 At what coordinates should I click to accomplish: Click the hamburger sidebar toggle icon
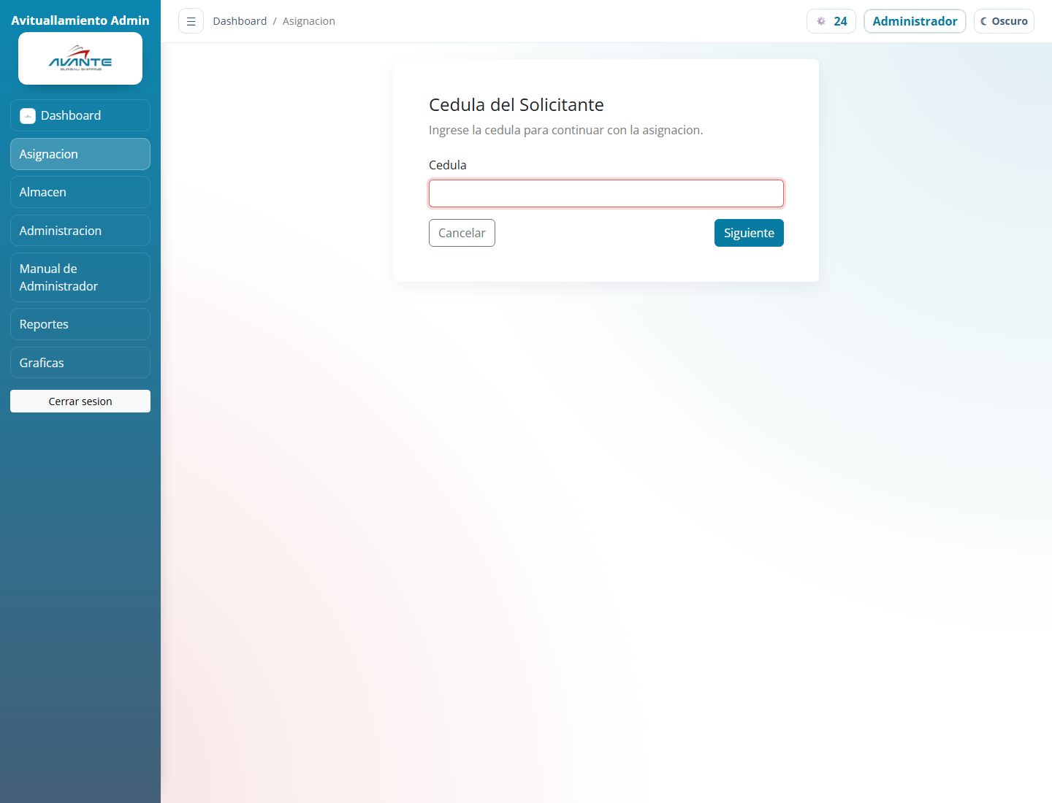click(191, 21)
